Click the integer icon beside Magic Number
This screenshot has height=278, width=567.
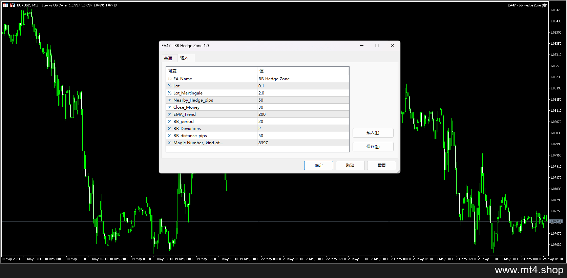pos(169,143)
